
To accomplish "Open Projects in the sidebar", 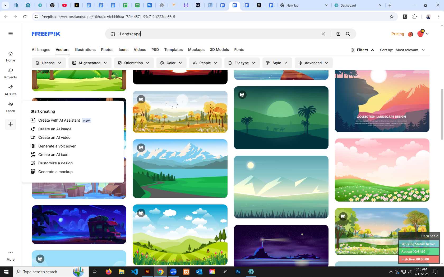I will 11,74.
